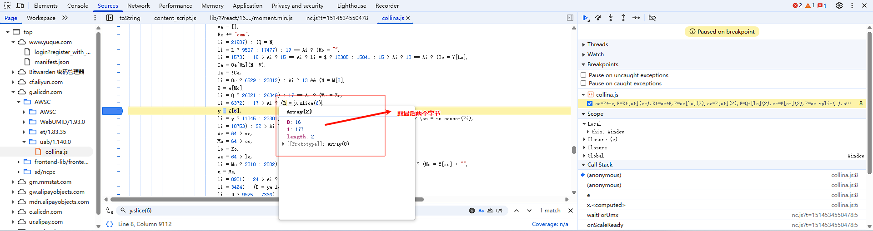The width and height of the screenshot is (873, 231).
Task: Collapse the www.yuque.com tree node
Action: click(13, 42)
